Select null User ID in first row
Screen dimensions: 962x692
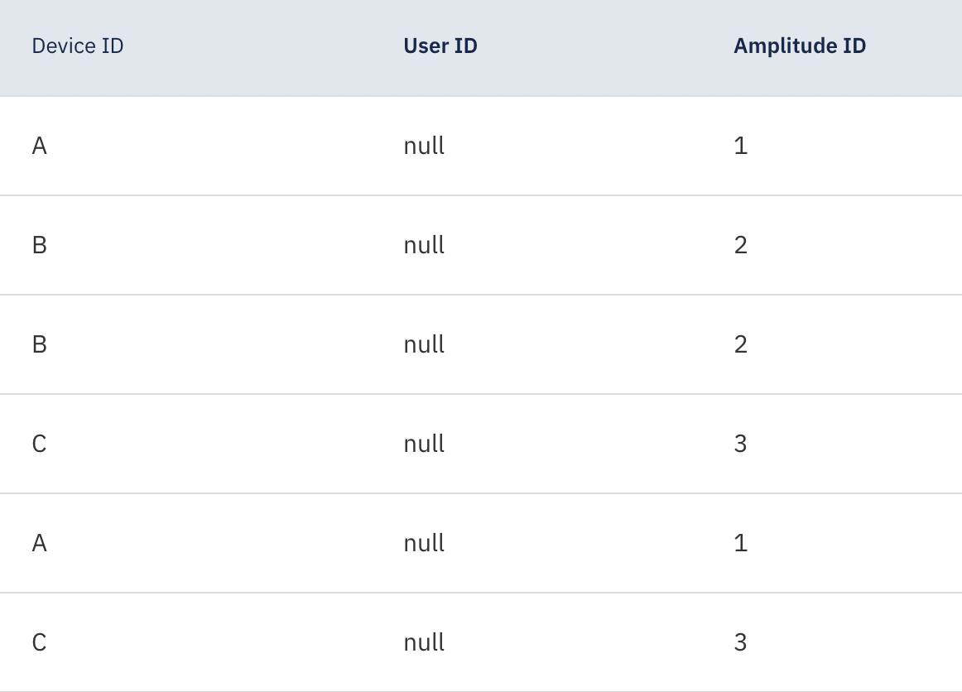click(x=424, y=147)
